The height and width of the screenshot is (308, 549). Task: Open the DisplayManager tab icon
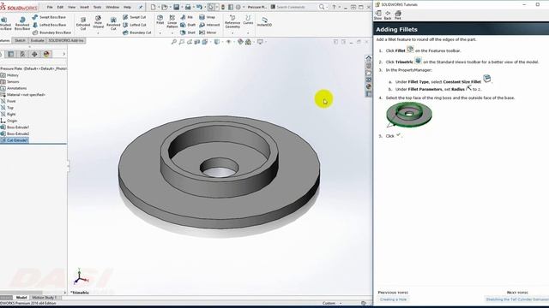coord(46,54)
